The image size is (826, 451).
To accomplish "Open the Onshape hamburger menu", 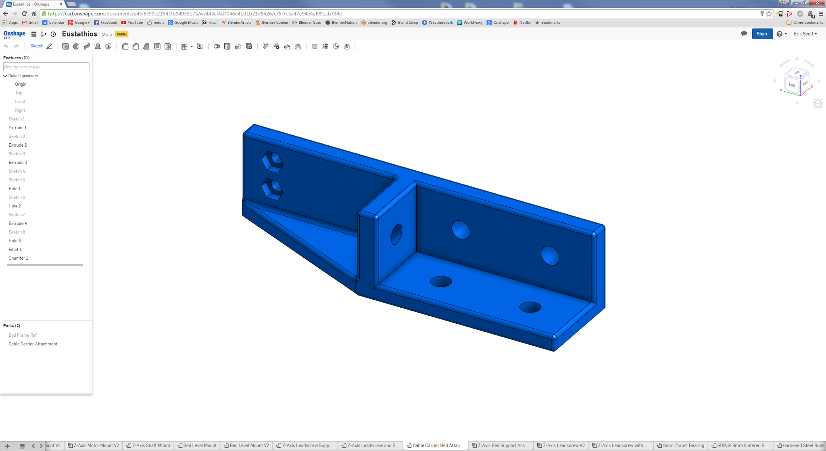I will [34, 34].
